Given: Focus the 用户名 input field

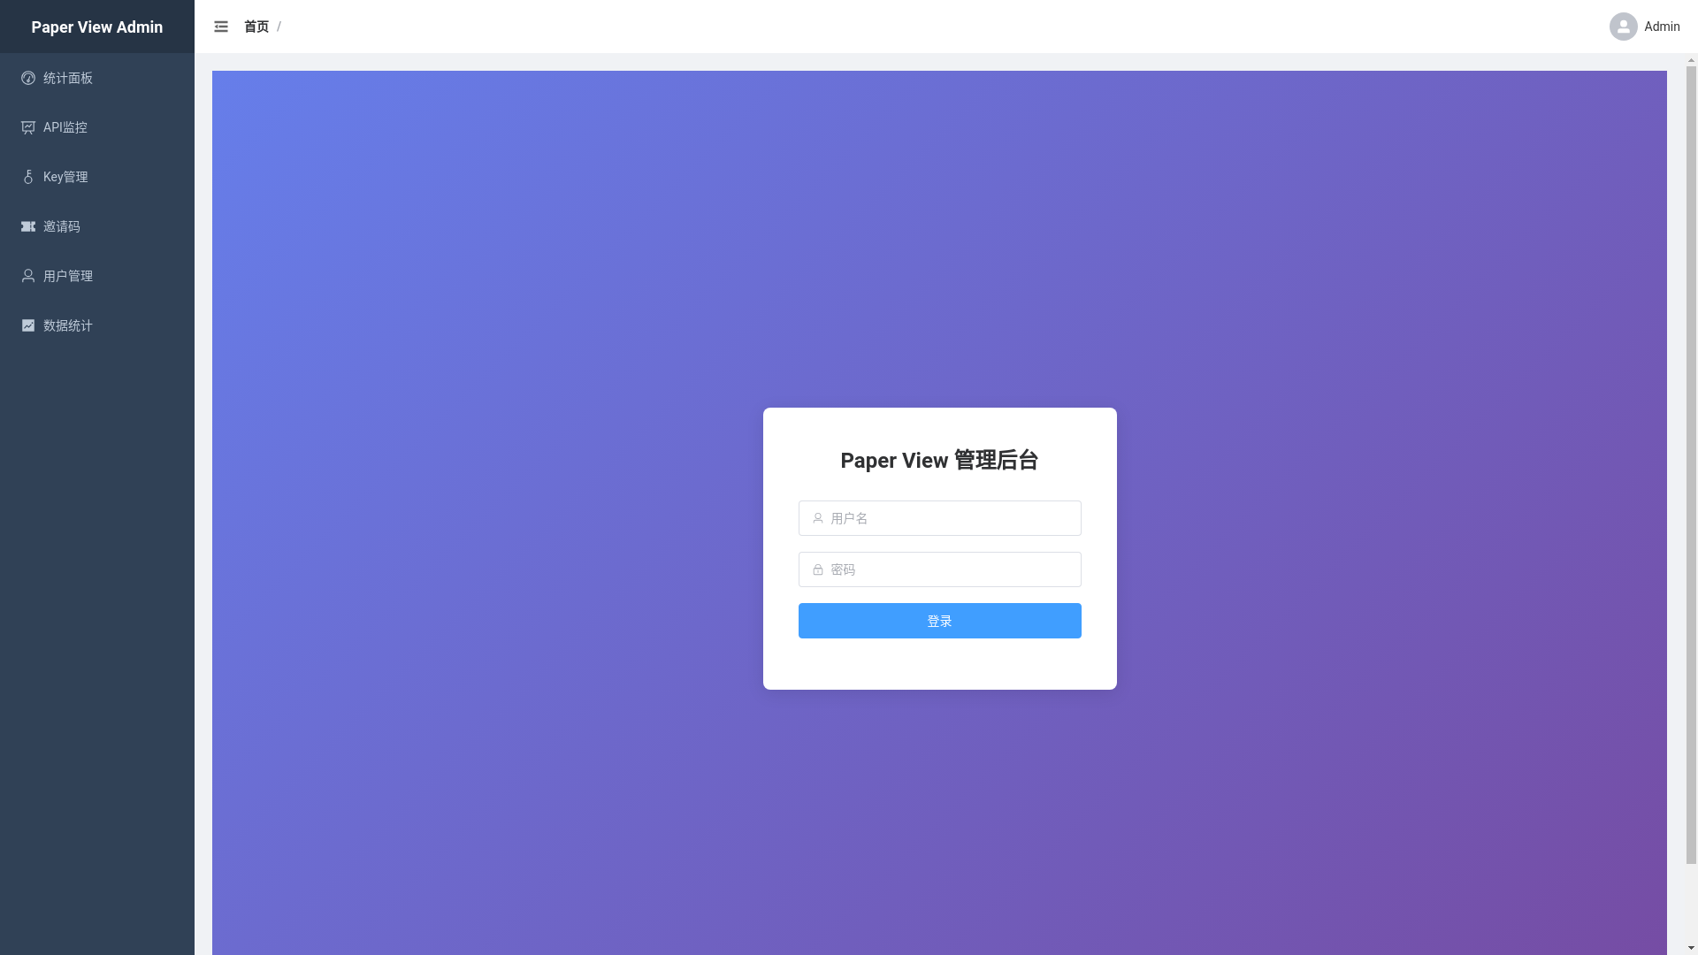Looking at the screenshot, I should coord(939,518).
